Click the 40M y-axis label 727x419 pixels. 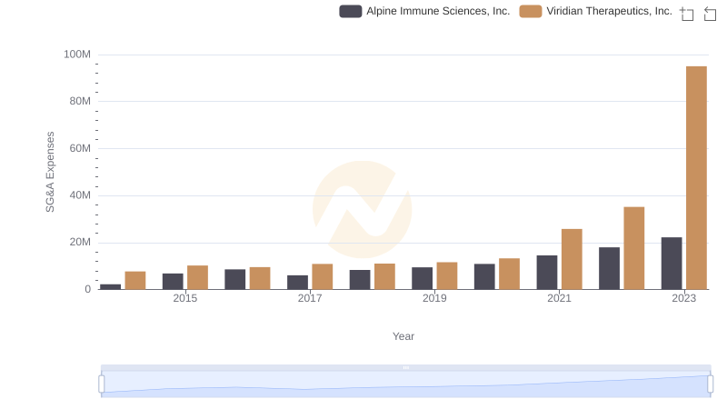tap(80, 195)
